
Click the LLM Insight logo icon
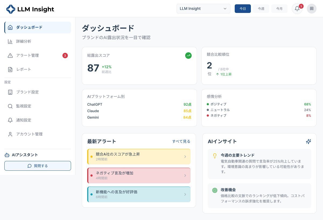tap(11, 9)
